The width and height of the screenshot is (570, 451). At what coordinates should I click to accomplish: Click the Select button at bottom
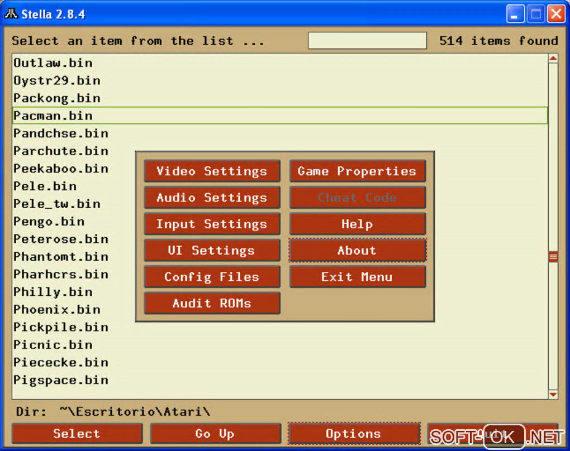tap(77, 434)
